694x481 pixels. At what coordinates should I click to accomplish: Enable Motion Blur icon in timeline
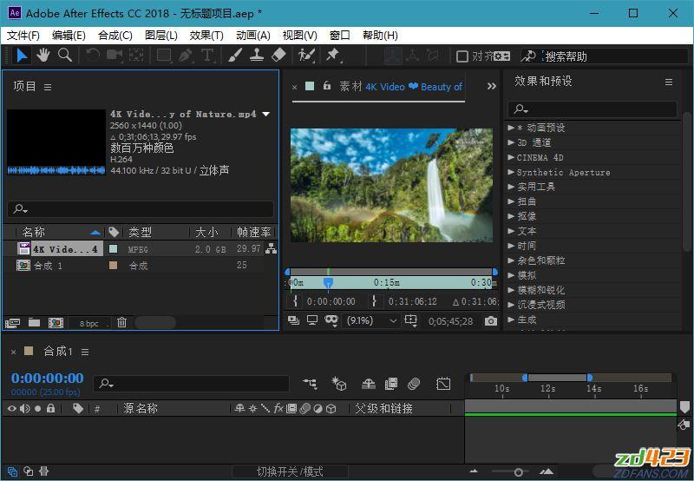click(x=414, y=384)
